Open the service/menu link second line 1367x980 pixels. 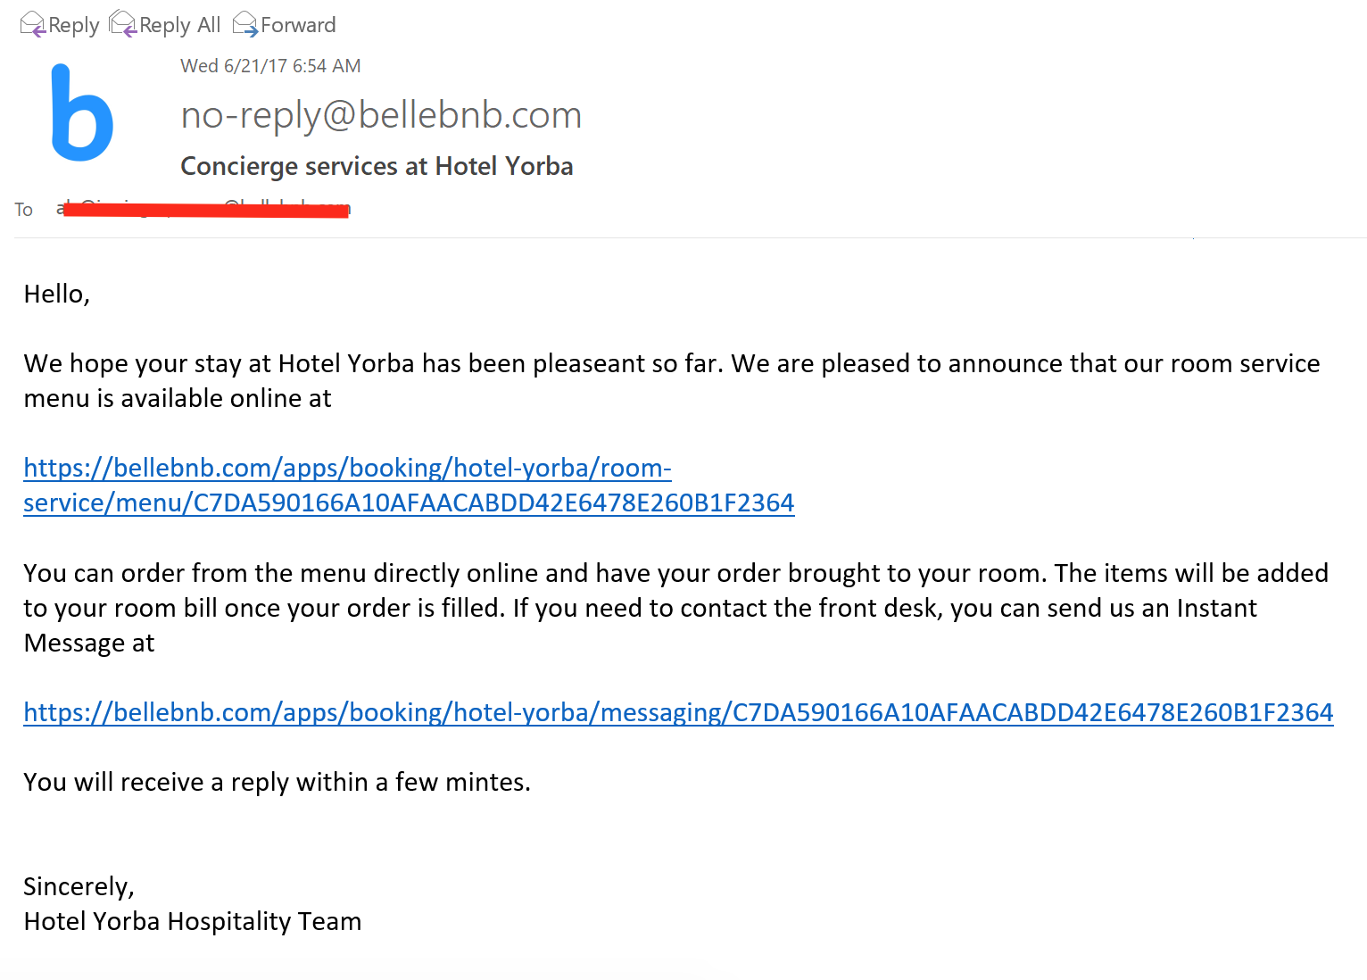409,502
